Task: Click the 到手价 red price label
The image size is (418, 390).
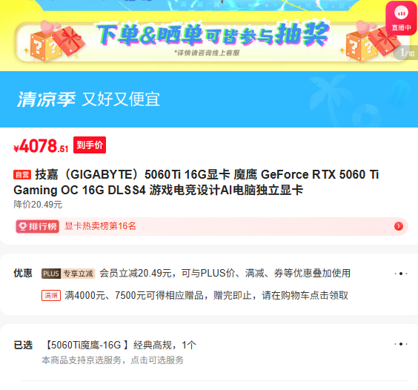Action: tap(90, 145)
